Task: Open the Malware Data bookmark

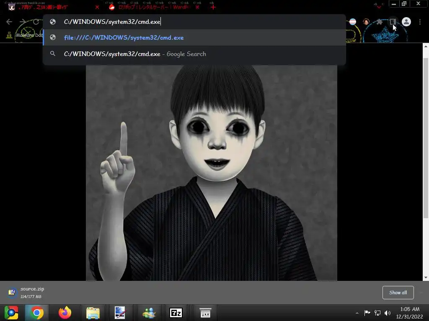Action: pyautogui.click(x=25, y=35)
